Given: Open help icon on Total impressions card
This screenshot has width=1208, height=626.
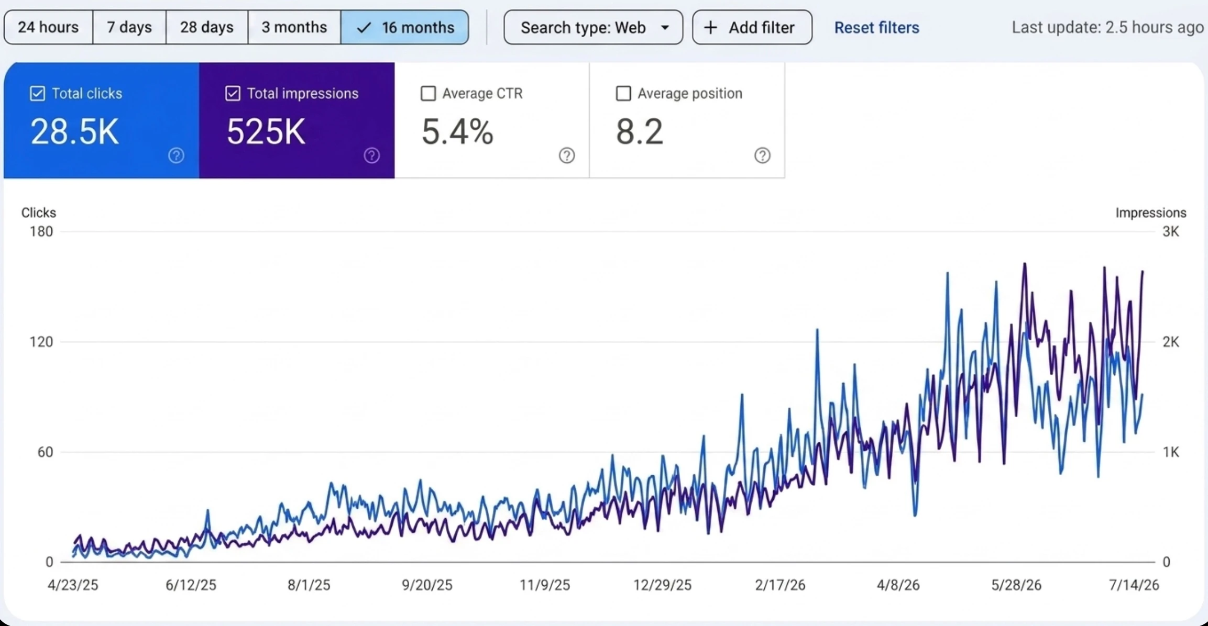Looking at the screenshot, I should tap(371, 155).
